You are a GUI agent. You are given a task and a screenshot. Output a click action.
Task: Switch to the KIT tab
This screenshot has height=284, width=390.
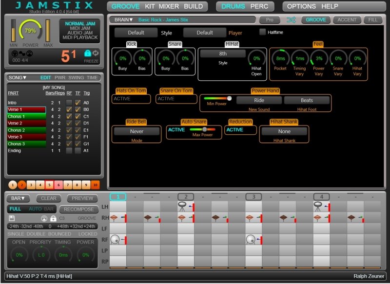tap(150, 6)
